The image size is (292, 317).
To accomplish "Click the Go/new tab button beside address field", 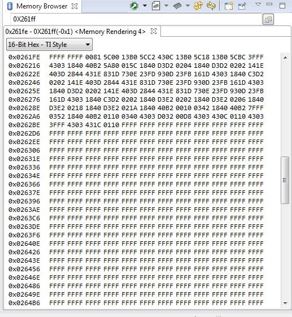I will pos(268,19).
